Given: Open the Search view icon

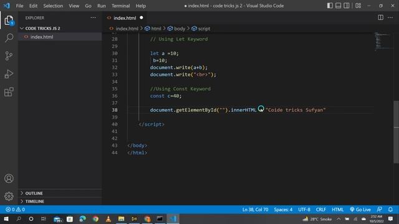Looking at the screenshot, I should [x=9, y=38].
